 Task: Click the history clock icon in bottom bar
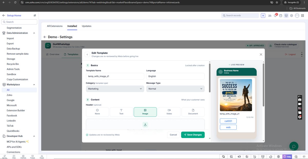pos(271,156)
